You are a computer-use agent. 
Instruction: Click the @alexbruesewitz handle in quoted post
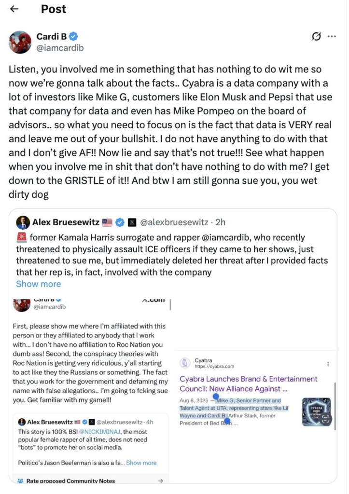click(175, 222)
